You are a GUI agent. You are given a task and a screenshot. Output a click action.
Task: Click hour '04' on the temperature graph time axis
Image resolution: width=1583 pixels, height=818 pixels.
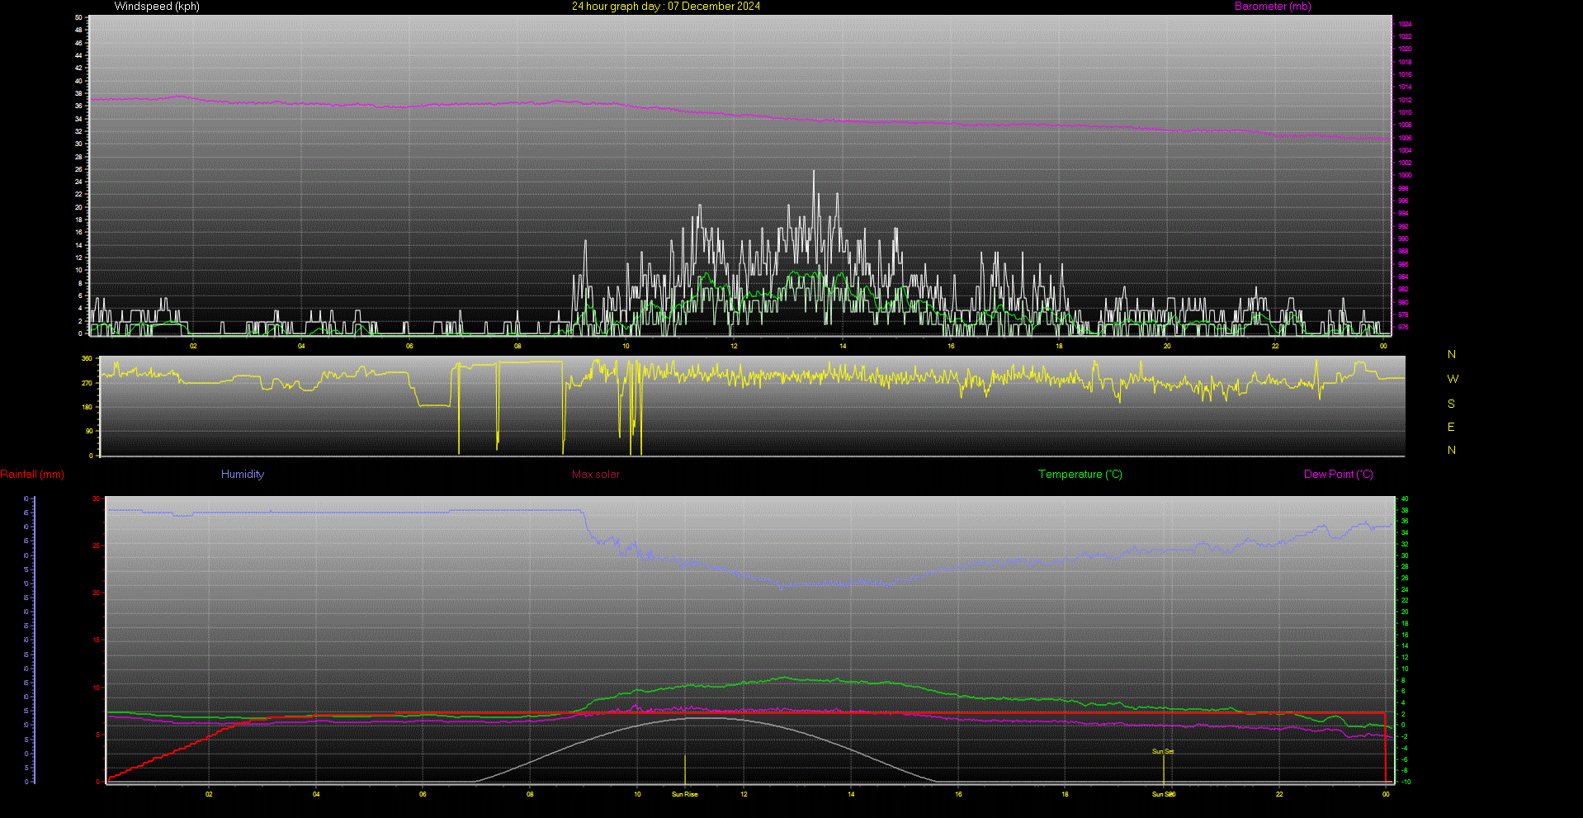[x=316, y=795]
